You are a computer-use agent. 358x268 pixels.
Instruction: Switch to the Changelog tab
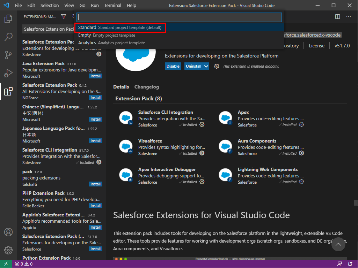point(147,87)
